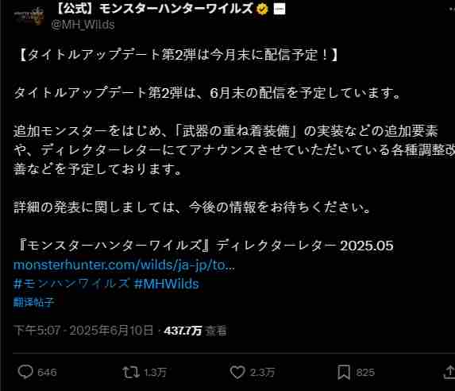Screen dimensions: 455x391
Task: Click the 2.3万 likes count
Action: (x=262, y=373)
